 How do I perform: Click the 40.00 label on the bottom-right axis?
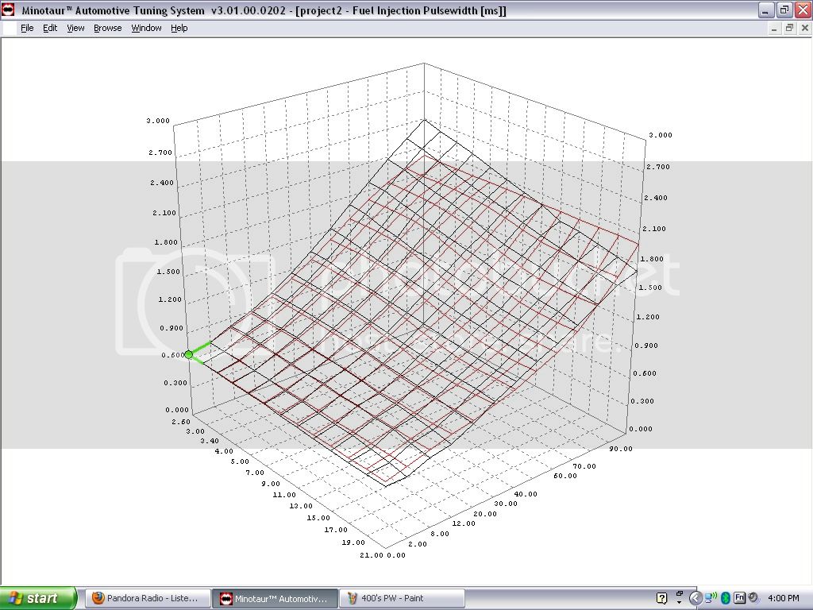point(526,494)
